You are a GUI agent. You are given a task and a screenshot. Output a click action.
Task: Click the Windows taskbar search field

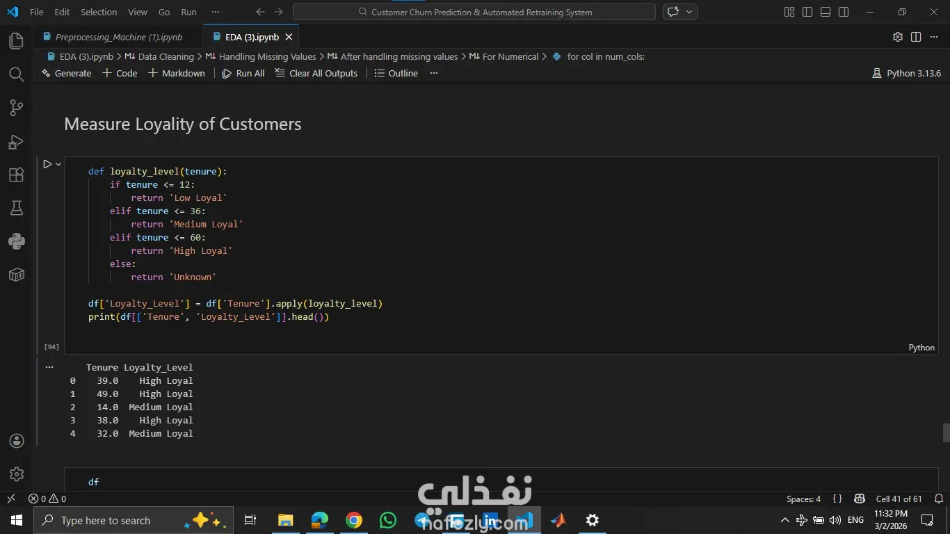click(x=133, y=520)
